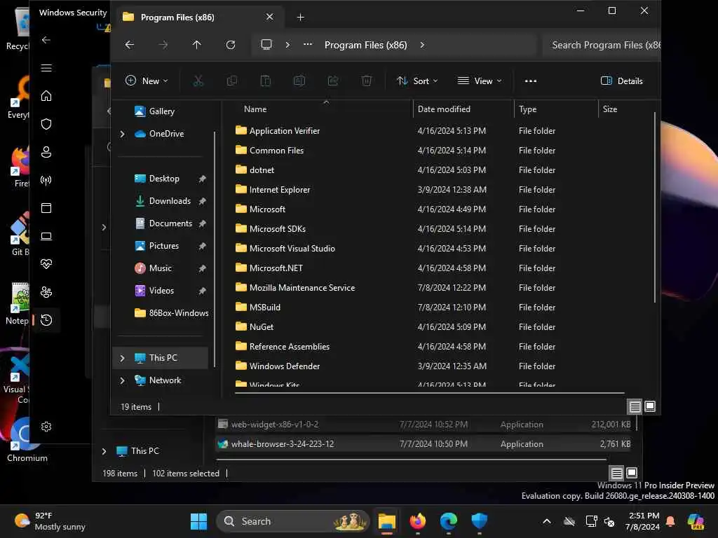Go back in Program Files (x86) window
Screen dimensions: 718x538
pos(130,45)
